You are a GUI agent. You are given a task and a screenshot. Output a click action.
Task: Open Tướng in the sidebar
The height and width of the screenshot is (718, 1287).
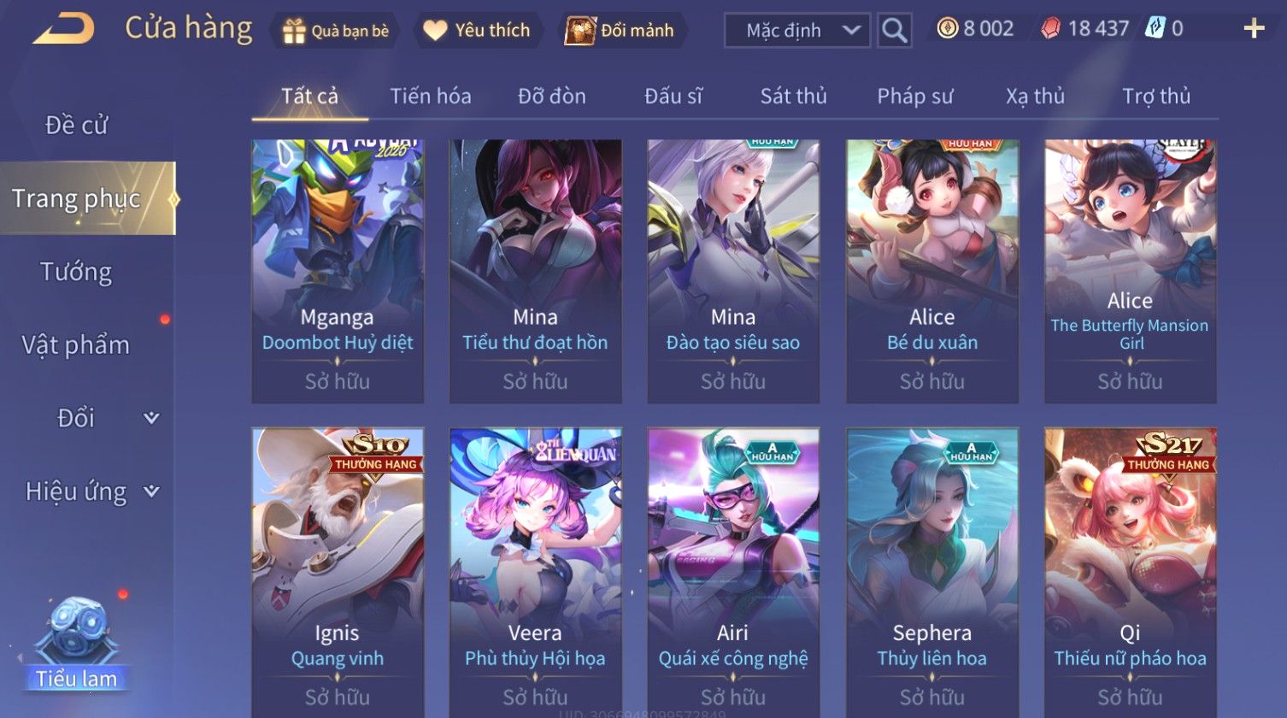pos(76,272)
